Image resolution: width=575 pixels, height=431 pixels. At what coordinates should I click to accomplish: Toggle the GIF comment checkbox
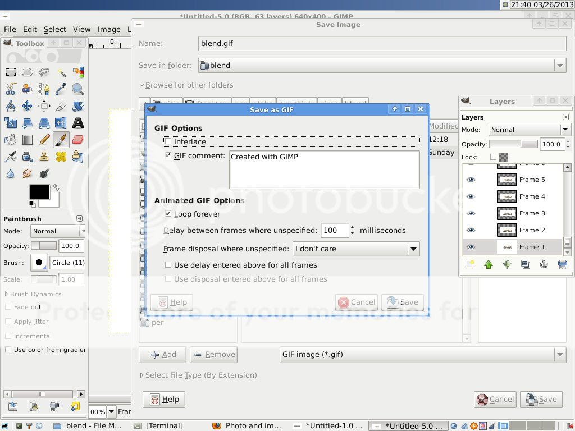168,155
